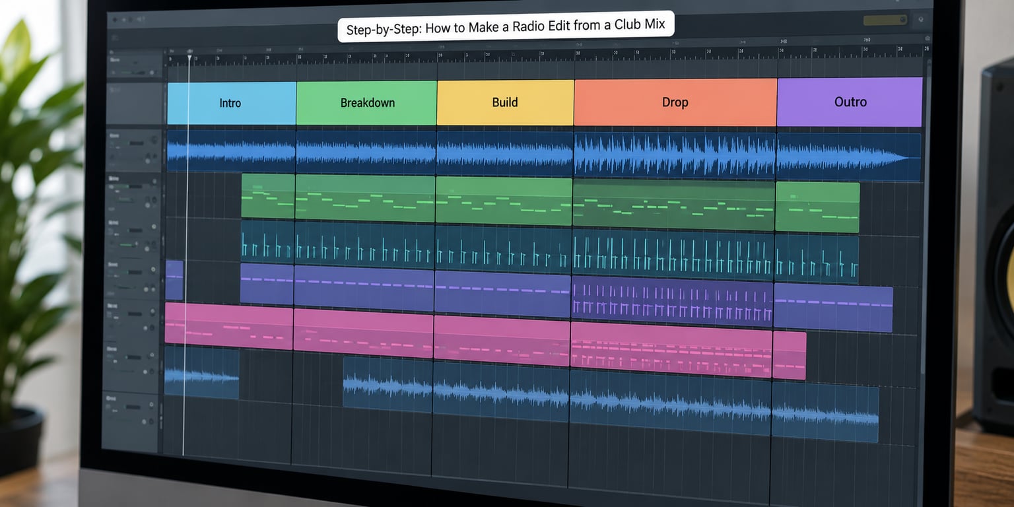Select top waveform clip under Drop
Screen dimensions: 1014x507
point(674,156)
